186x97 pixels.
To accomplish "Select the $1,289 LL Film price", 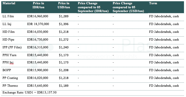I will pos(64,16).
